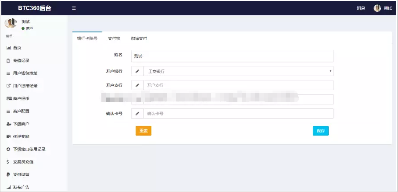Screen dimensions: 398x192
Task: Switch to the 支付宝 tab
Action: (114, 38)
